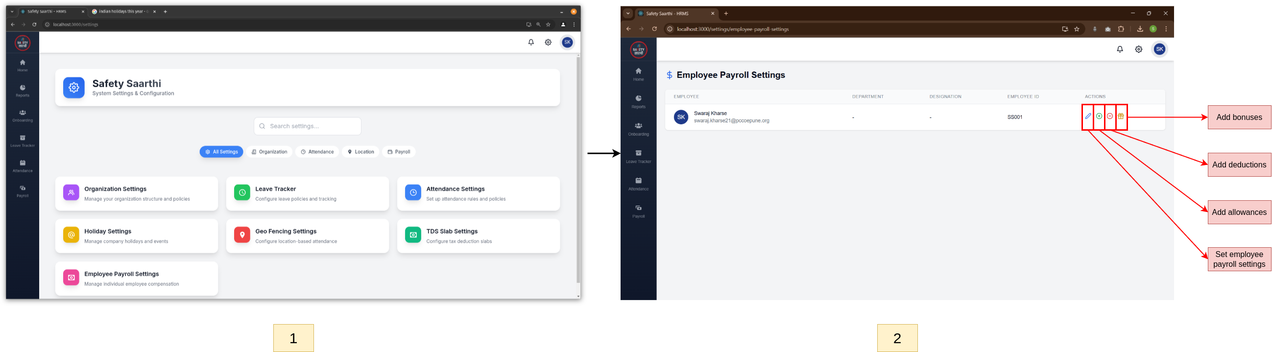Viewport: 1272px width, 352px height.
Task: Open Reports in right window sidebar
Action: [638, 101]
